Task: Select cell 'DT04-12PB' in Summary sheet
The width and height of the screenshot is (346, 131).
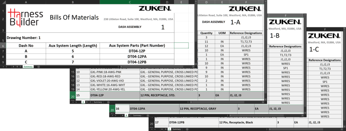Action: tap(137, 62)
